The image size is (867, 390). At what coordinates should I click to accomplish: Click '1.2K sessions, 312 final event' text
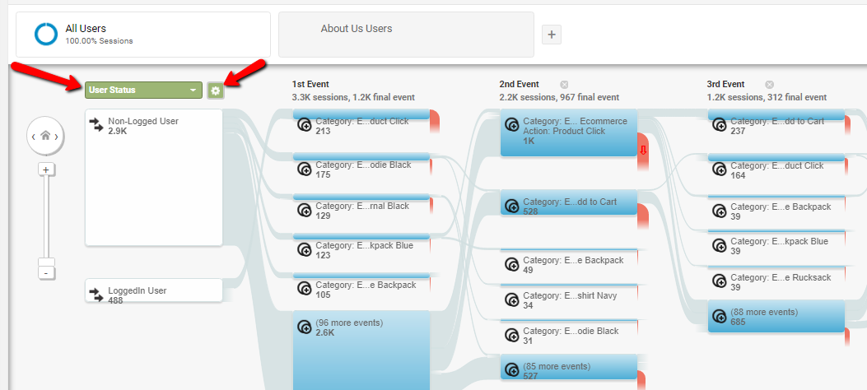pos(767,97)
